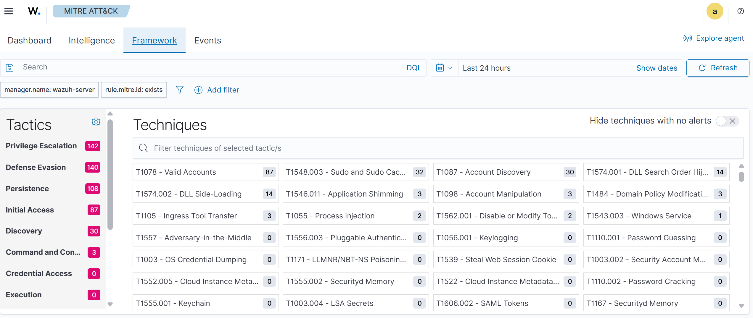This screenshot has height=318, width=753.
Task: Open the rule.mitre.id: exists filter pill
Action: click(134, 90)
